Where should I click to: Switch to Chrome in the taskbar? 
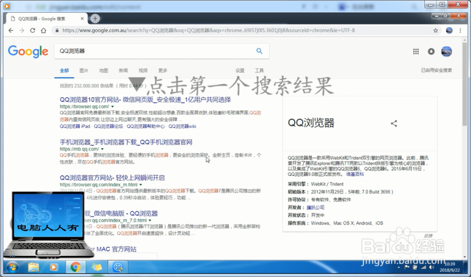click(x=75, y=267)
